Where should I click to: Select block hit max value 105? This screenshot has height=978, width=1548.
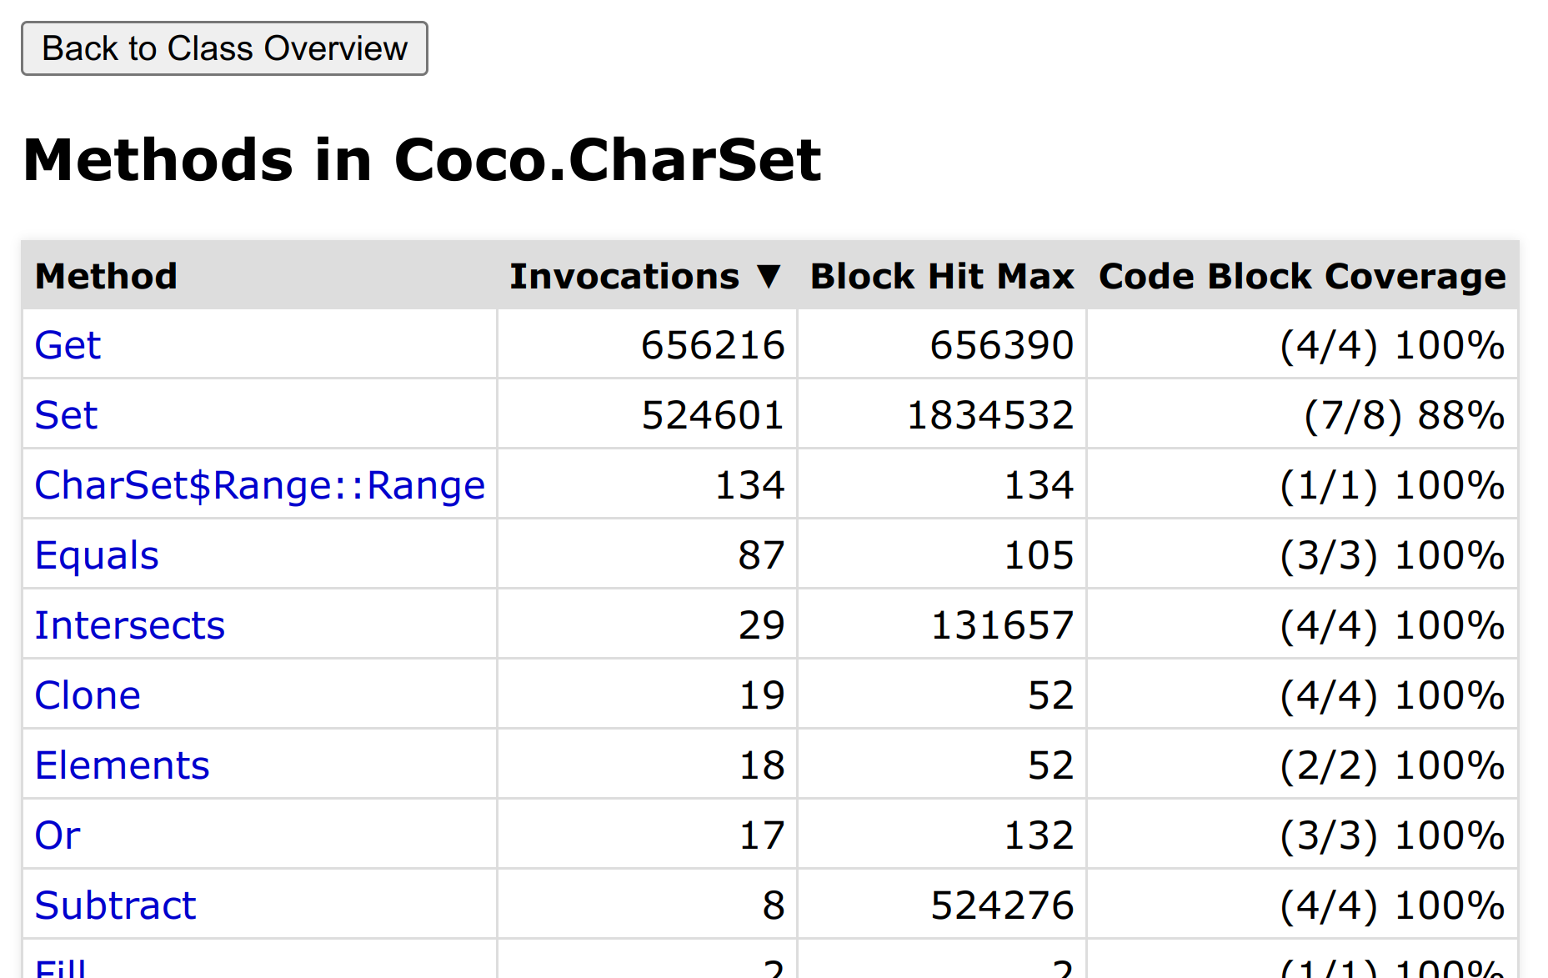1039,555
